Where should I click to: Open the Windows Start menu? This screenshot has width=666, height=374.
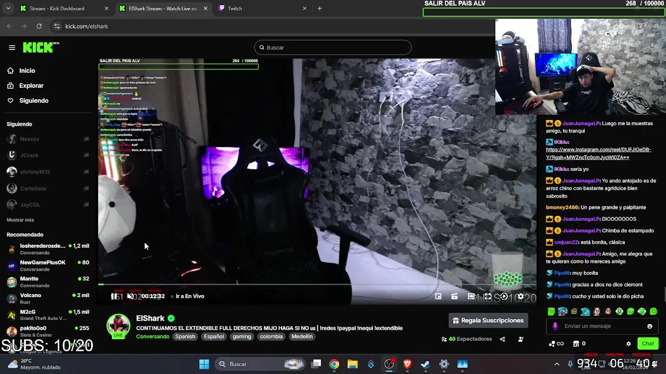204,364
